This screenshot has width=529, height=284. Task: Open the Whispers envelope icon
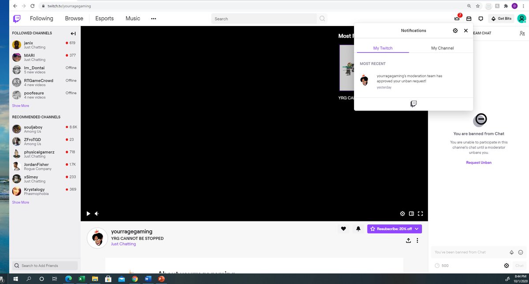(x=469, y=18)
